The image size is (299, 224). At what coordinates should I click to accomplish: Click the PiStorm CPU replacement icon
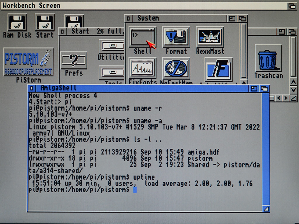(28, 62)
